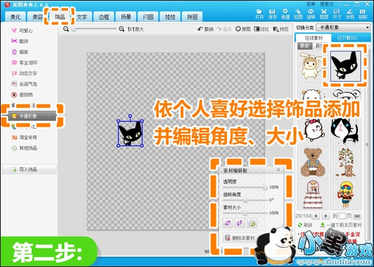This screenshot has width=374, height=267.
Task: Select the wedding cake thumbnail
Action: point(313,195)
